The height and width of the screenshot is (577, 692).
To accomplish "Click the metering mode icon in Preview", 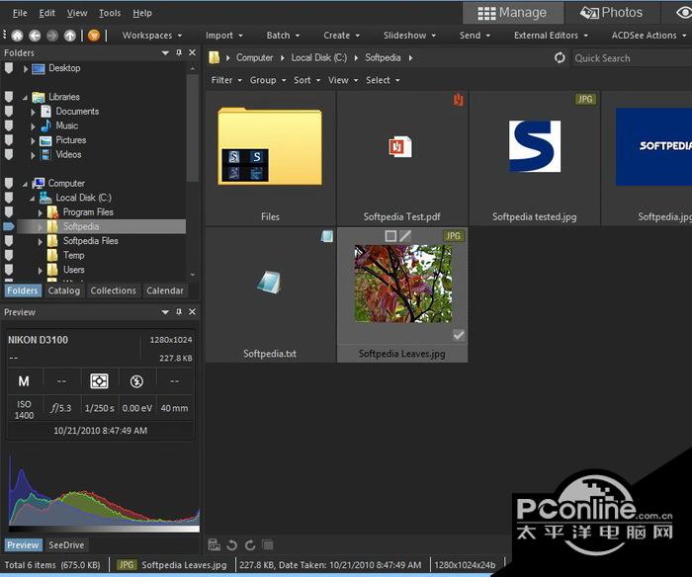I will (x=99, y=381).
